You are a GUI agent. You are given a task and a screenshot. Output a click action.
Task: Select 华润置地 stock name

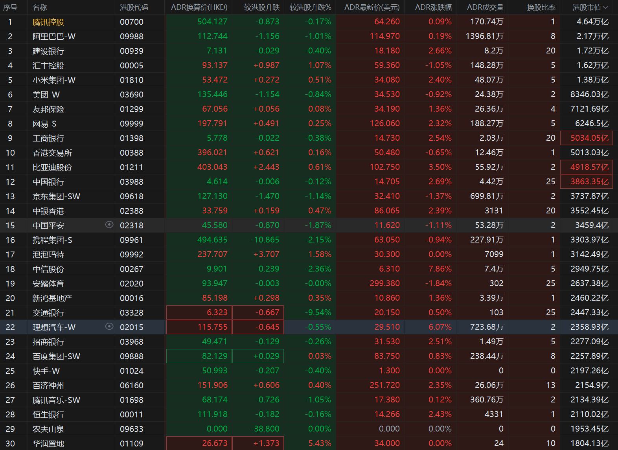click(x=48, y=444)
